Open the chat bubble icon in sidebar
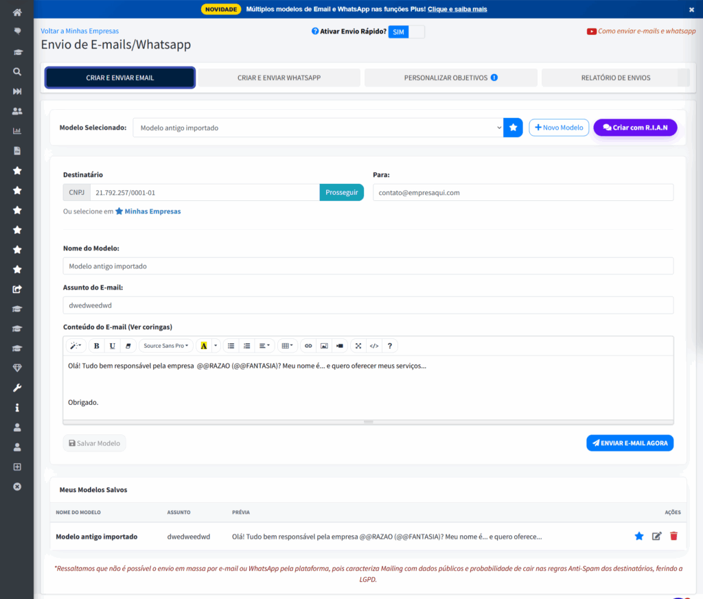The width and height of the screenshot is (703, 599). pos(17,32)
